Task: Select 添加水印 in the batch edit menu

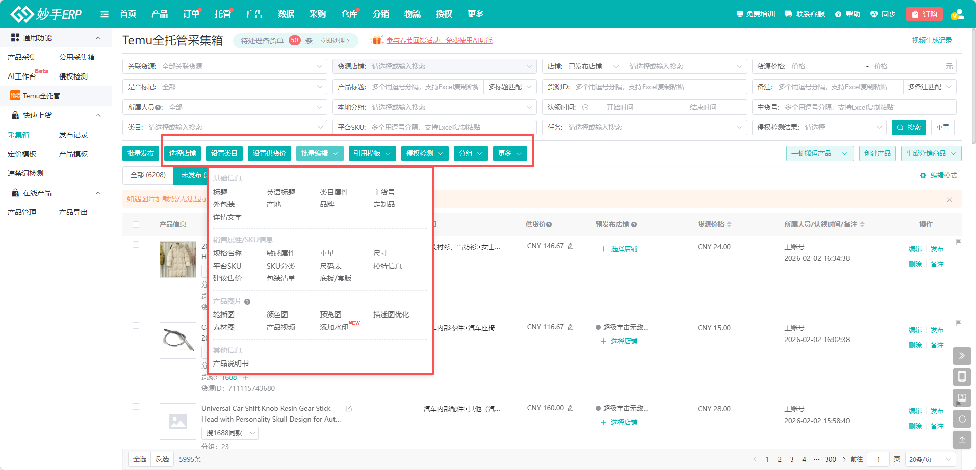Action: [x=334, y=327]
